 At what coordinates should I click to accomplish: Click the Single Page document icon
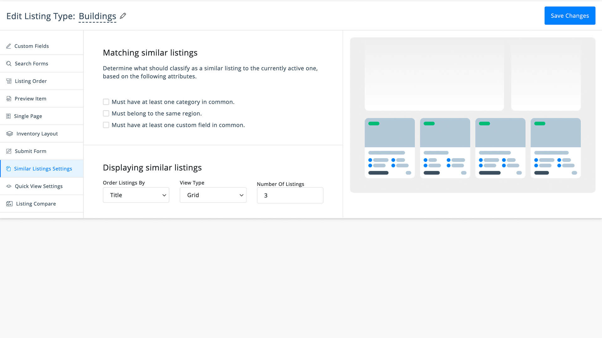[x=8, y=116]
